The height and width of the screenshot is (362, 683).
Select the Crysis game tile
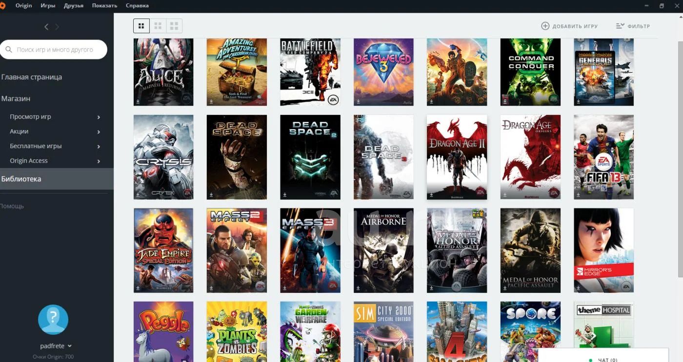pos(163,157)
